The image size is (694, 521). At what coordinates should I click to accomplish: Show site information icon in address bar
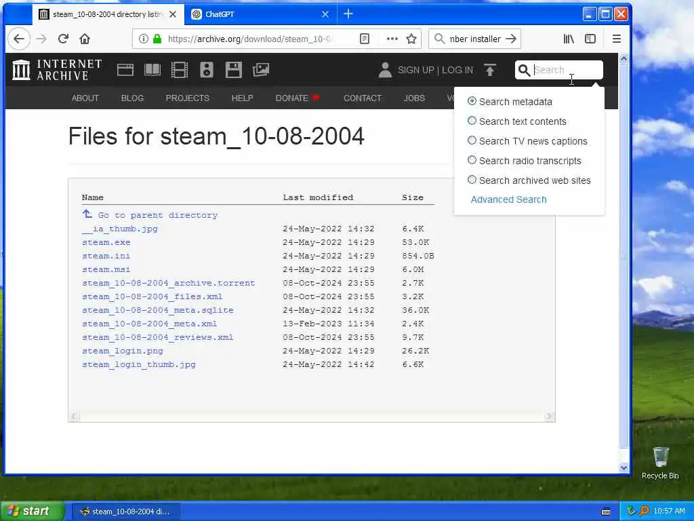click(x=144, y=39)
